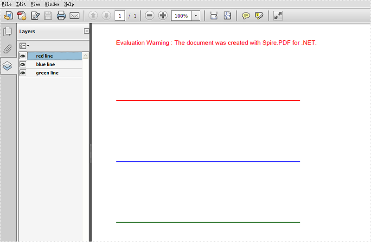This screenshot has width=371, height=242.
Task: Go to previous page with up arrow
Action: (x=93, y=16)
